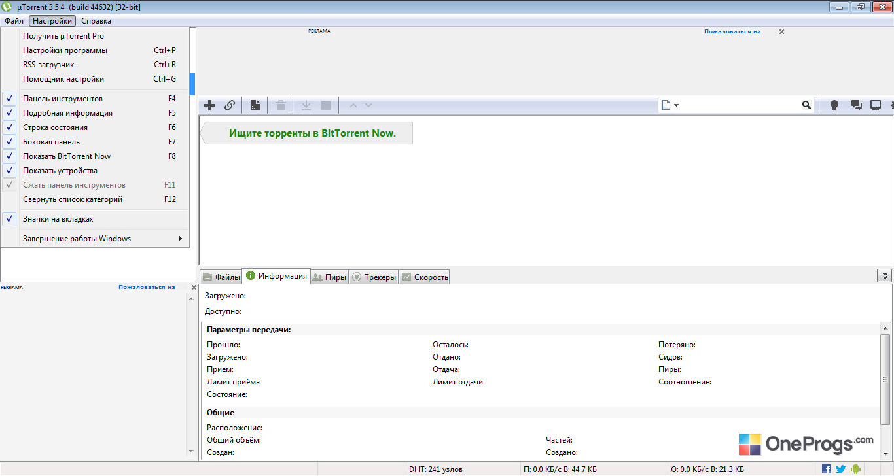Switch to the 'Информация' tab

pos(276,276)
